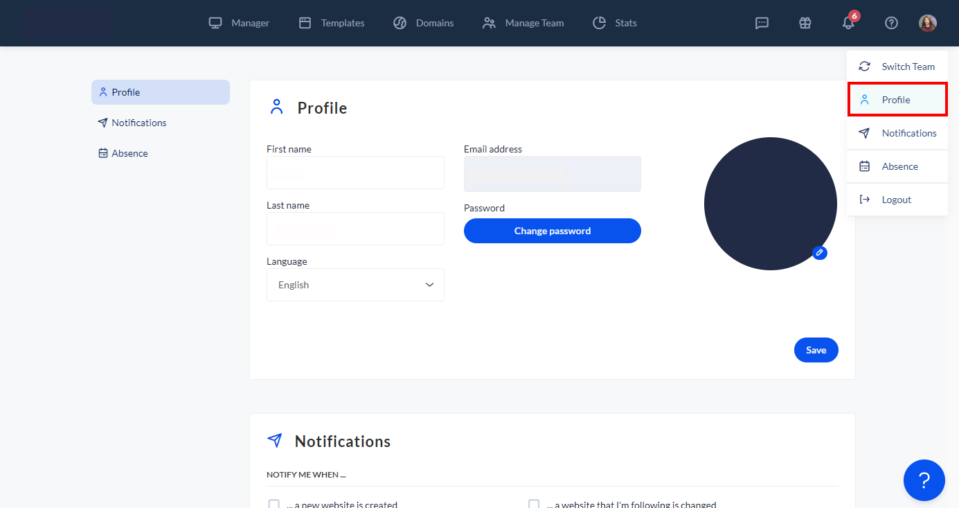Open the notifications bell icon
Screen dimensions: 959x508
848,23
